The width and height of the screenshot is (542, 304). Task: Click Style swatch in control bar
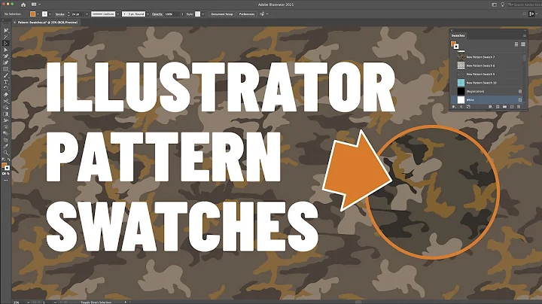pos(197,14)
